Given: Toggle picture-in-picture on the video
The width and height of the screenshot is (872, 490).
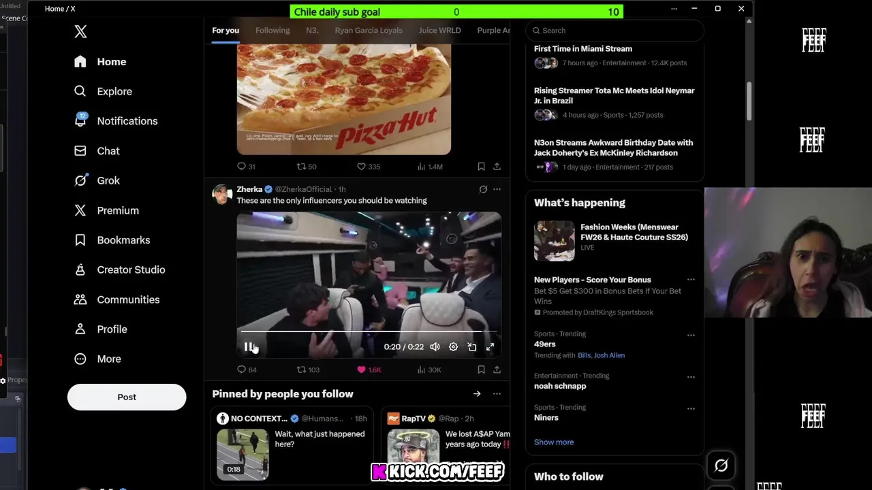Looking at the screenshot, I should 471,347.
